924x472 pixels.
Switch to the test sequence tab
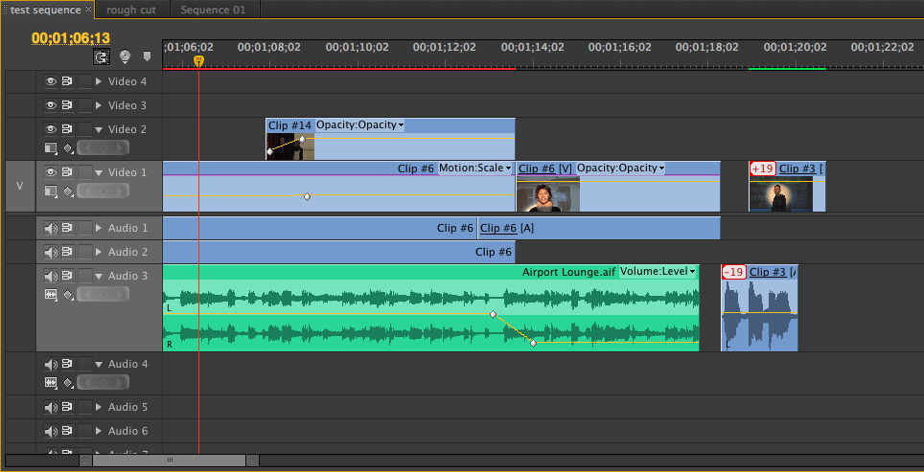(45, 10)
